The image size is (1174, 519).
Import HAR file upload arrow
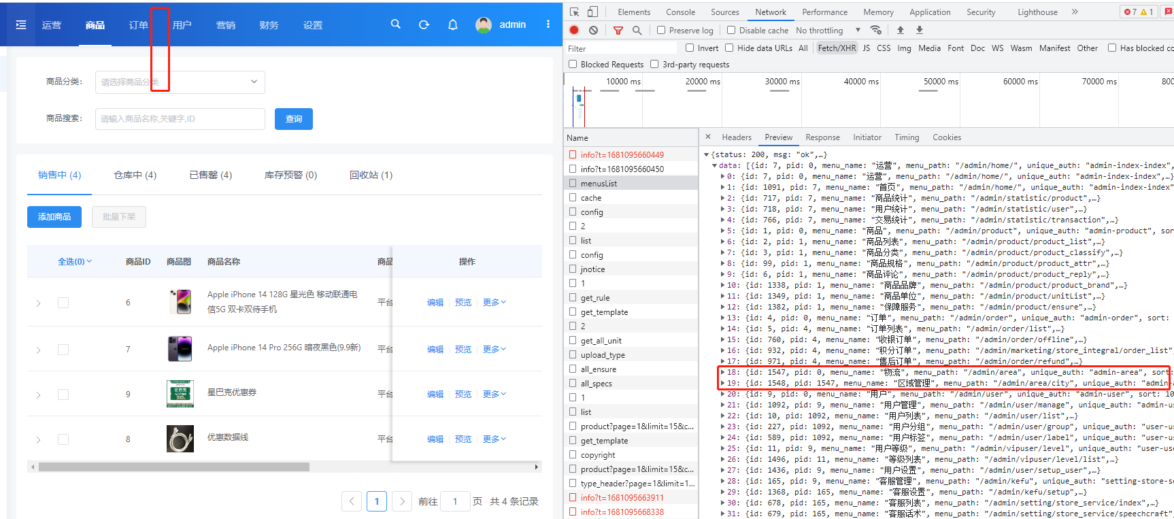901,30
